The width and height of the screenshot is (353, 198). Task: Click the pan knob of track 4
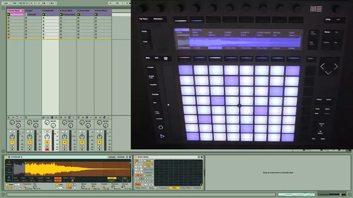pyautogui.click(x=65, y=137)
